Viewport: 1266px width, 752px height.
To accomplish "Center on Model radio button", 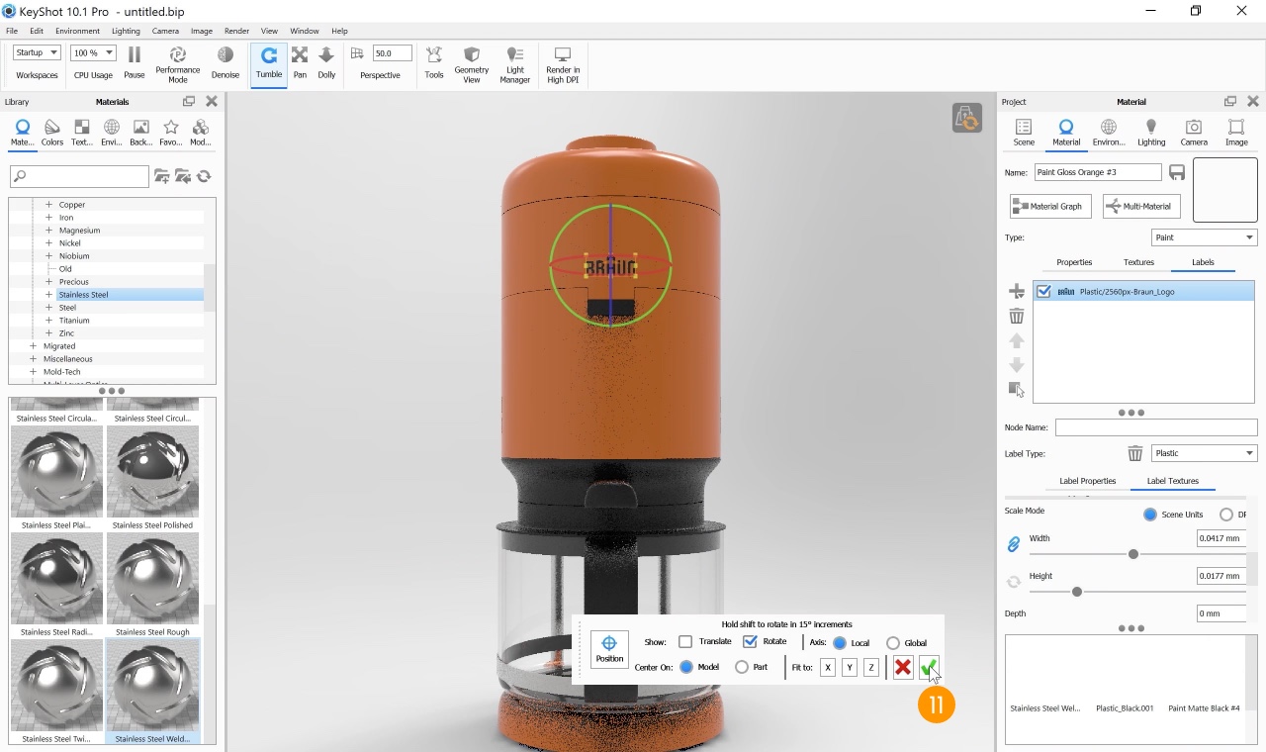I will coord(686,667).
